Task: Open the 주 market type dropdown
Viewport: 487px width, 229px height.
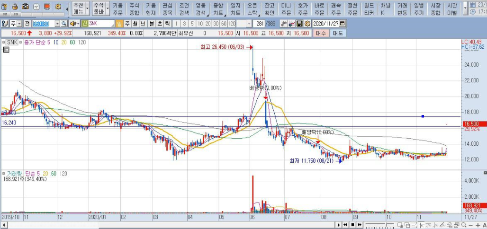Action: tap(19, 24)
